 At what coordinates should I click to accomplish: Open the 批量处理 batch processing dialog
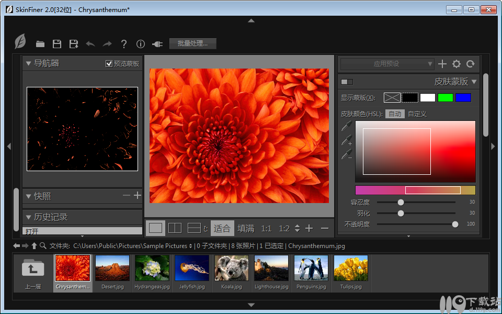coord(193,43)
